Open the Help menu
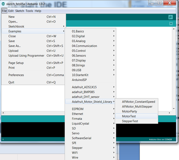Viewport: 179px width, 160px height. coord(38,11)
